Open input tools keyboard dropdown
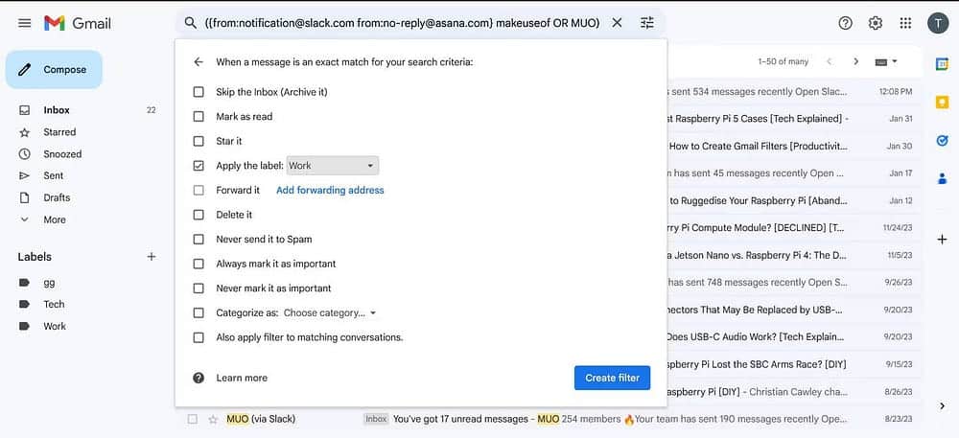Image resolution: width=959 pixels, height=438 pixels. coord(886,61)
